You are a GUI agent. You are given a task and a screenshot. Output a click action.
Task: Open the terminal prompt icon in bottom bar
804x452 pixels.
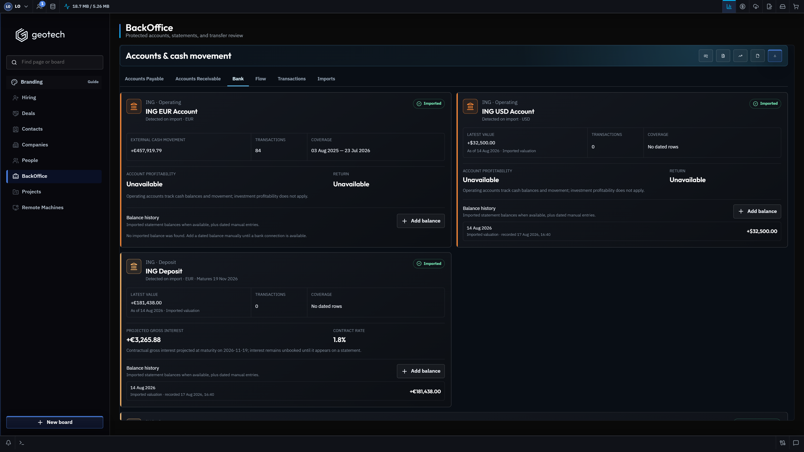pos(22,443)
